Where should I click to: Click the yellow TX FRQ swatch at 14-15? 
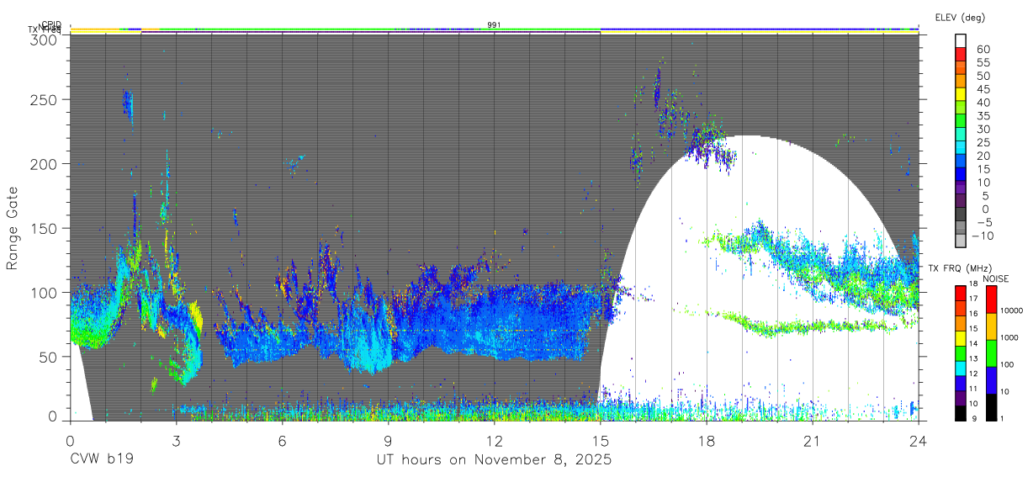coord(961,337)
